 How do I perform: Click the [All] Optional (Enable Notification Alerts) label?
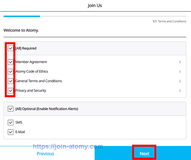[x=47, y=109]
